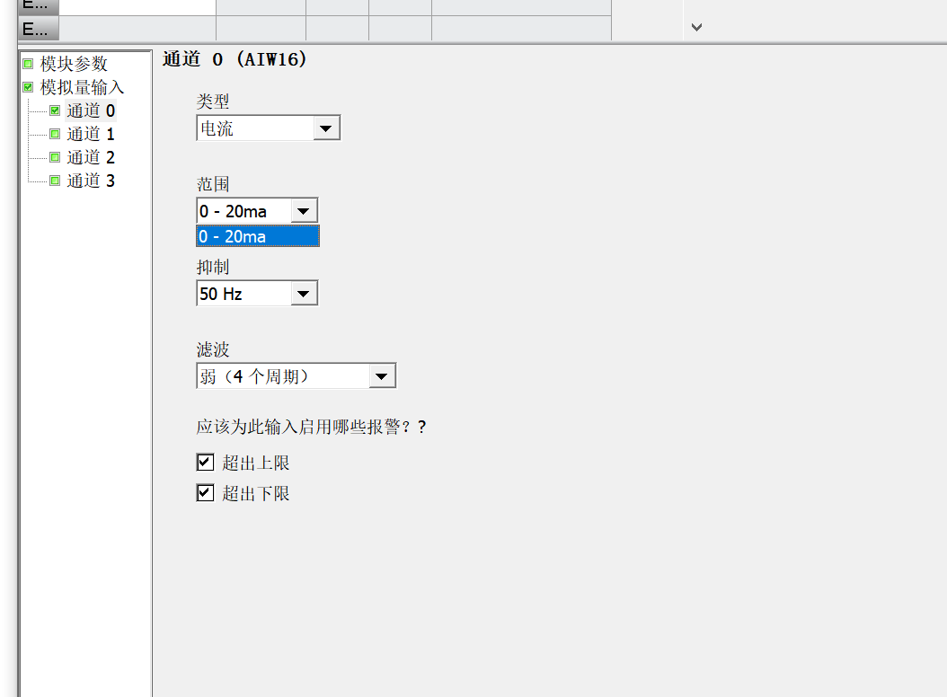The image size is (947, 697).
Task: Select the 模块参数 tree label
Action: (74, 64)
